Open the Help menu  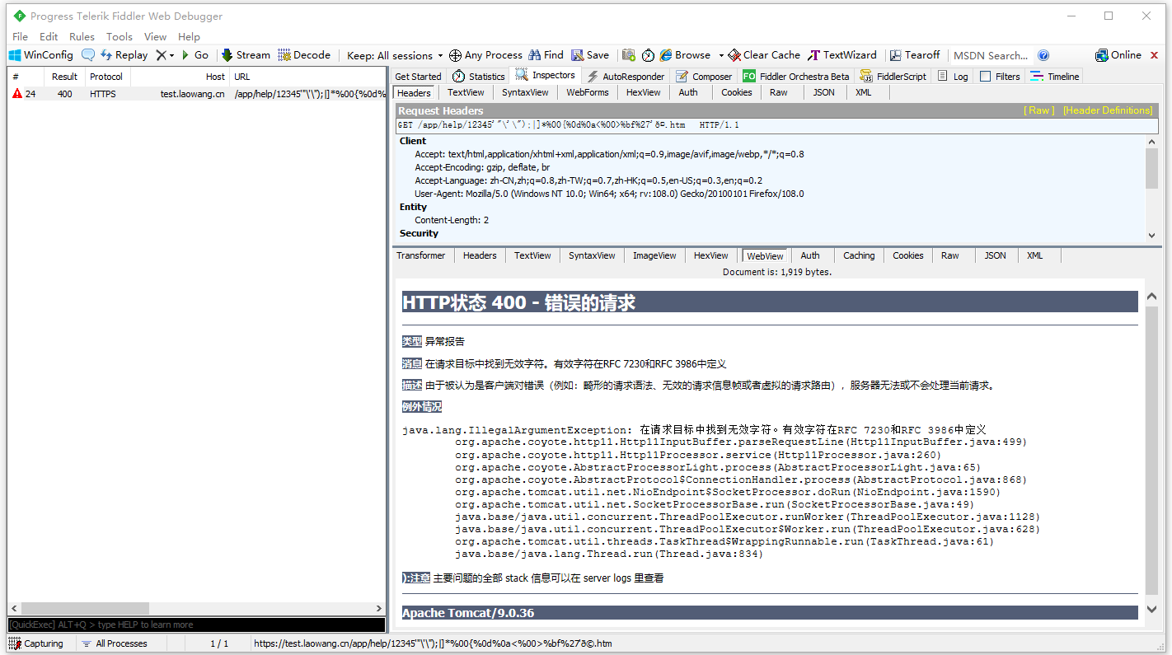point(189,36)
